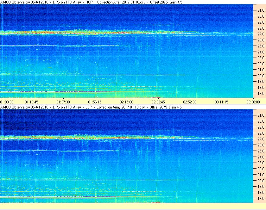Click the 26.0 frequency label on RCP plot
Image resolution: width=266 pixels, height=210 pixels.
[x=261, y=40]
